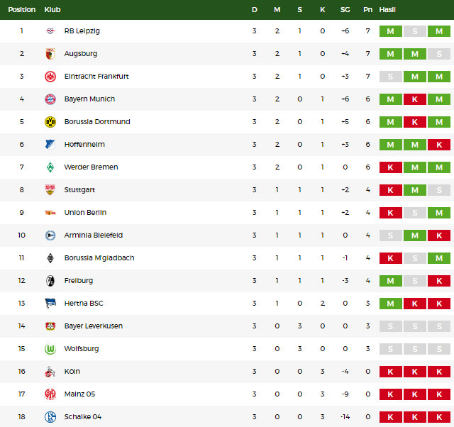Click the Position column header

tap(22, 10)
